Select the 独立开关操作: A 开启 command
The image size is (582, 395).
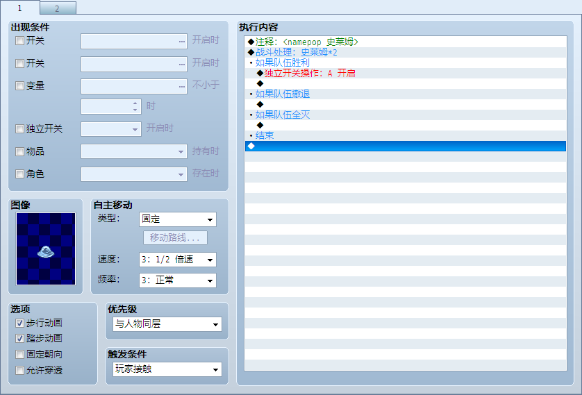(406, 73)
